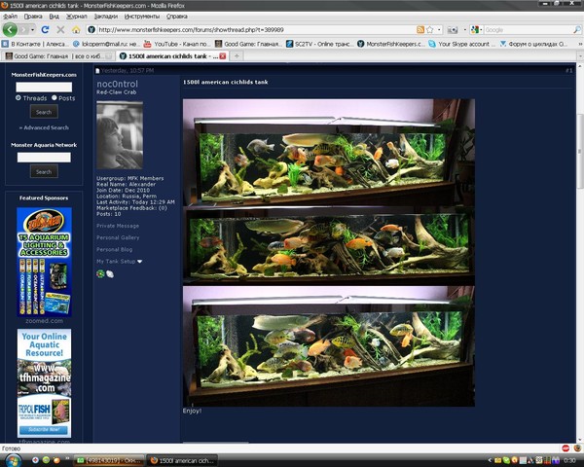Click the stop loading X icon
Viewport: 584px width, 467px height.
(x=59, y=30)
